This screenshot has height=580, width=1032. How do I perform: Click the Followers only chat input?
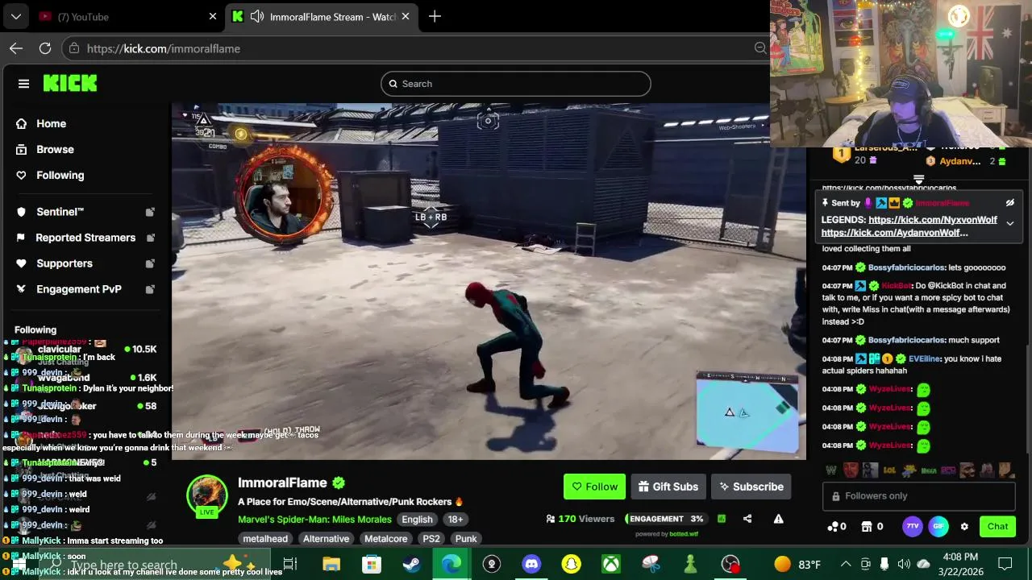919,496
